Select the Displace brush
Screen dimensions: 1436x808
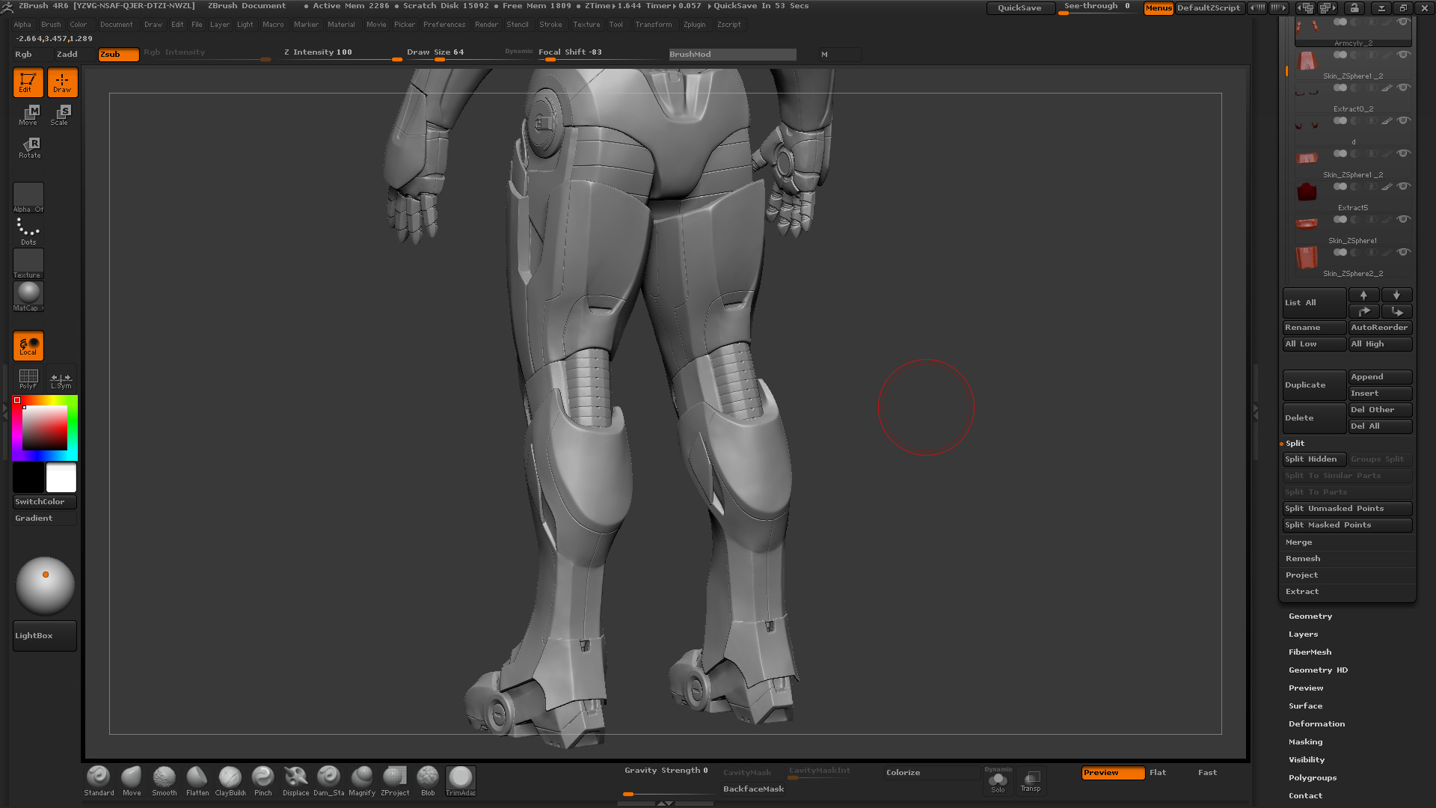pos(296,781)
